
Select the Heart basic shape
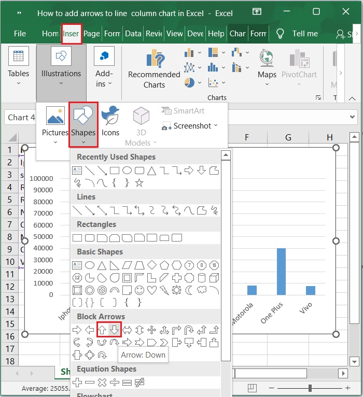click(152, 290)
